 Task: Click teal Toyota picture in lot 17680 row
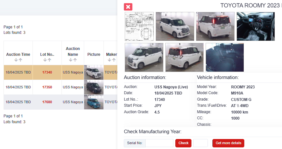tap(94, 102)
